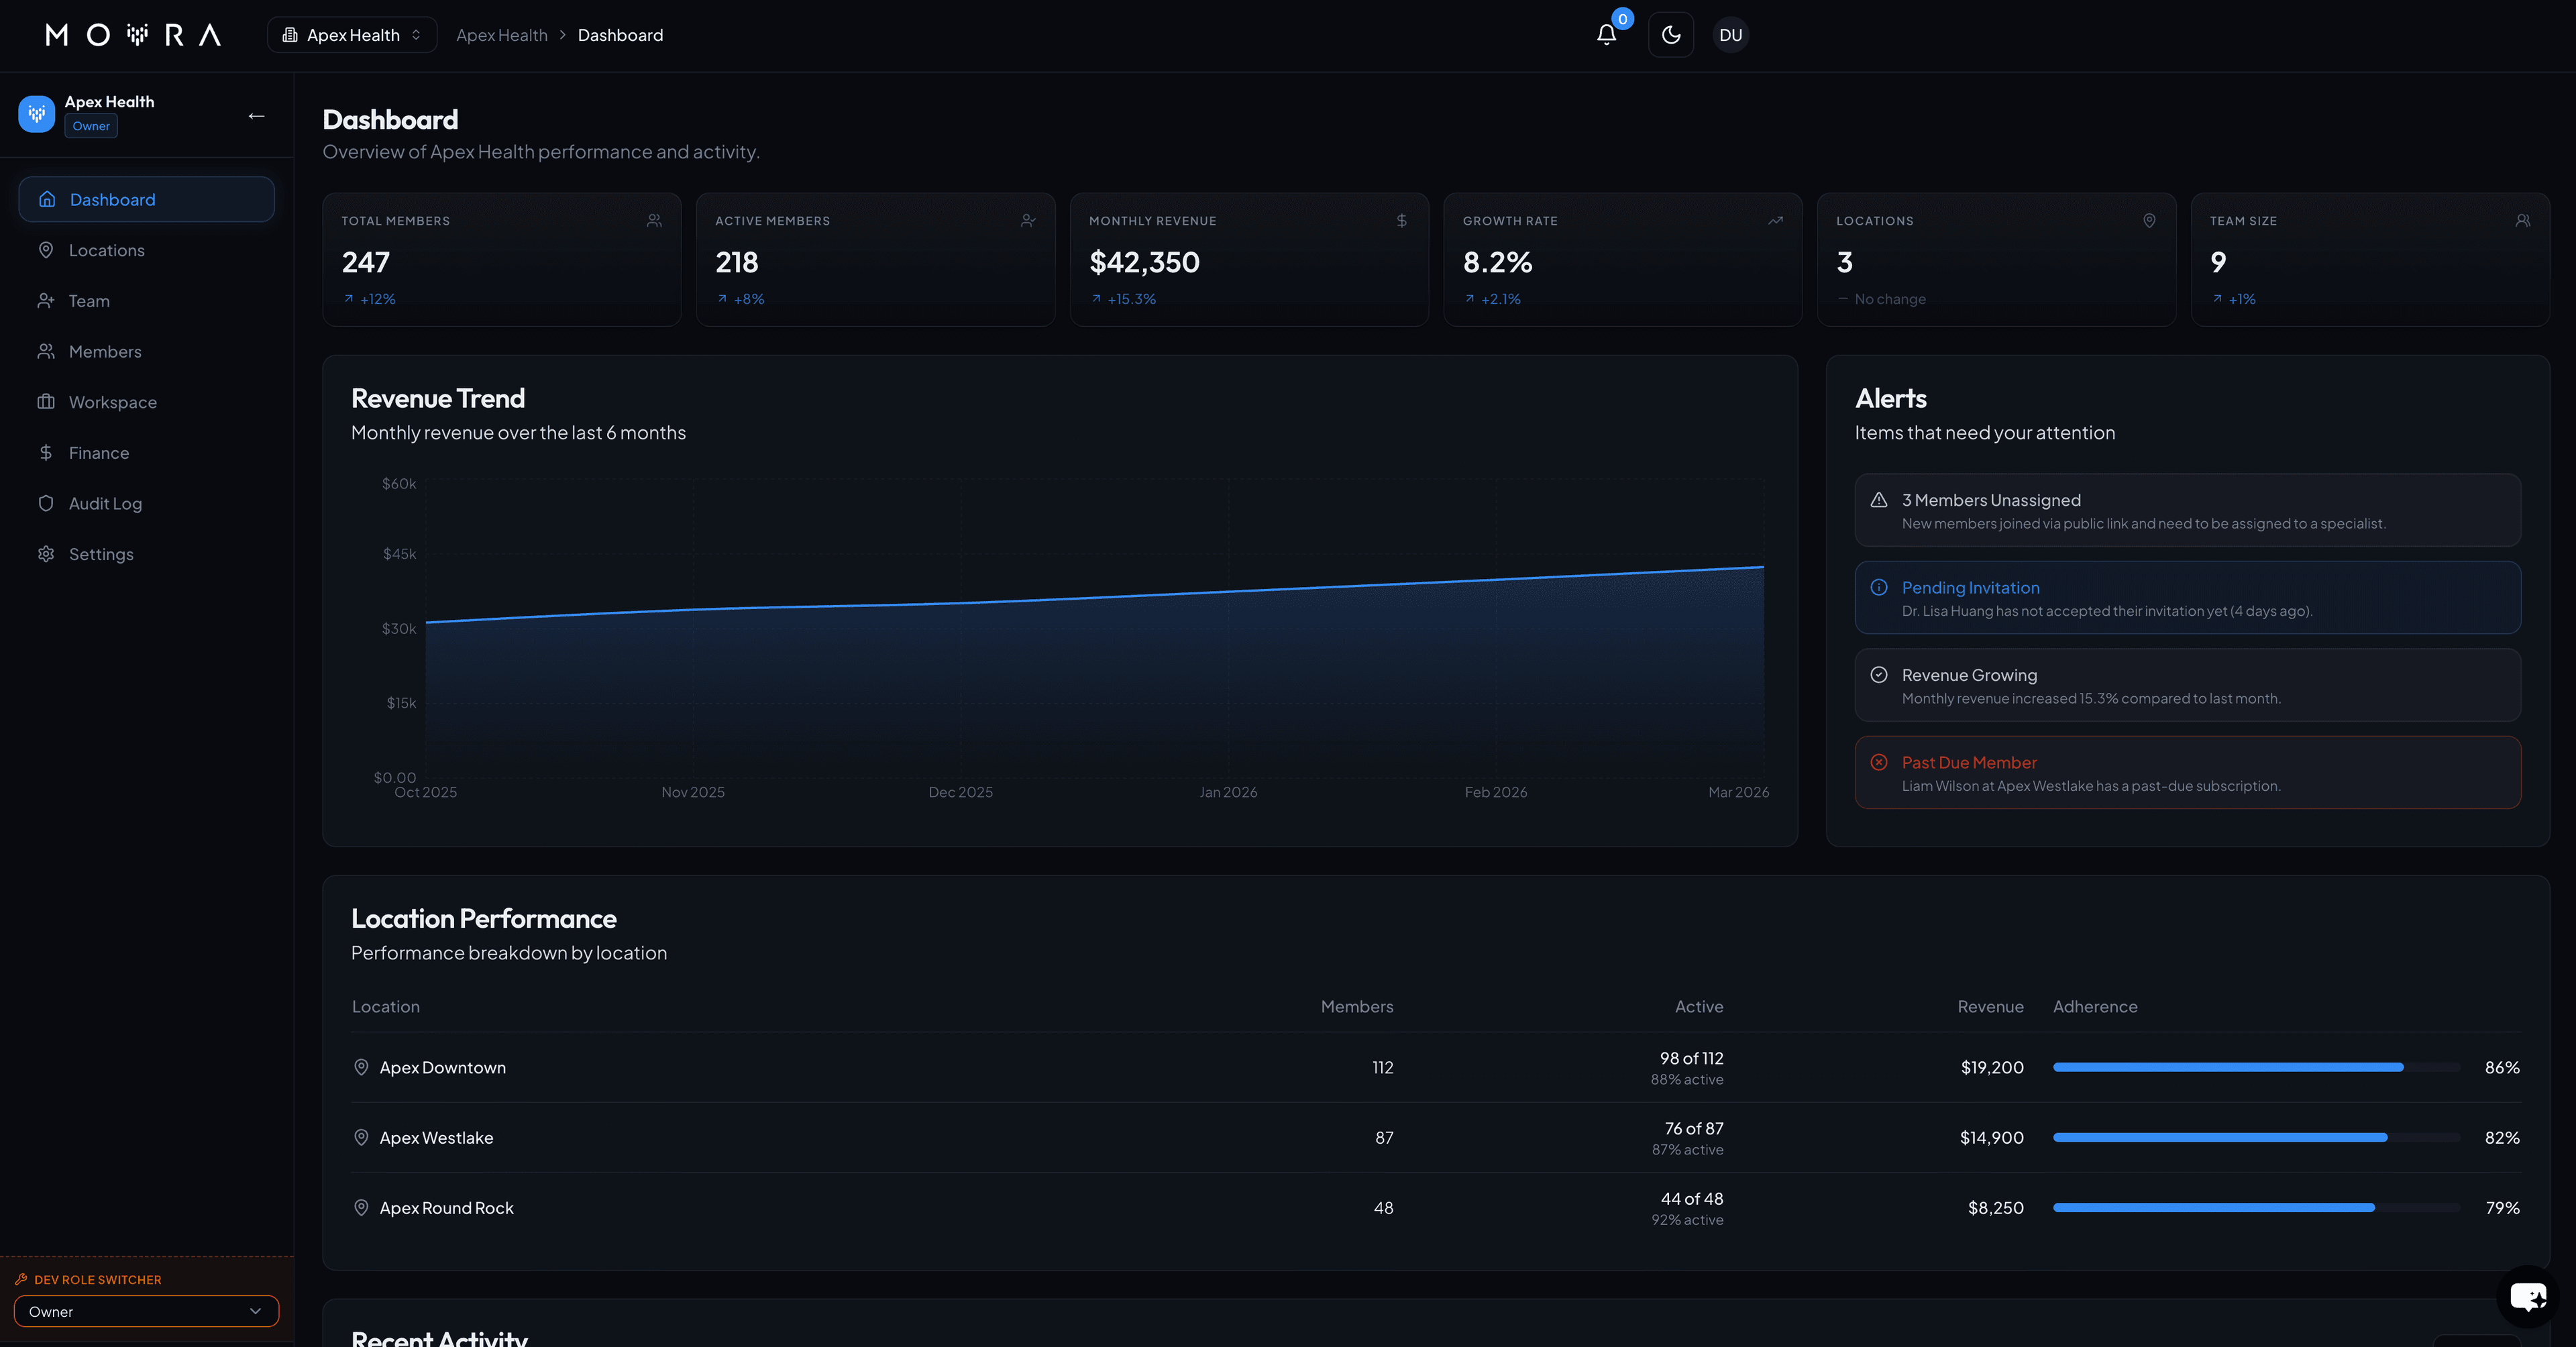Select the Apex Westlake row

coord(1436,1138)
